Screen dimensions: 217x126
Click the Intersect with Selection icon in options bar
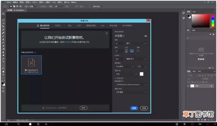click(x=21, y=6)
